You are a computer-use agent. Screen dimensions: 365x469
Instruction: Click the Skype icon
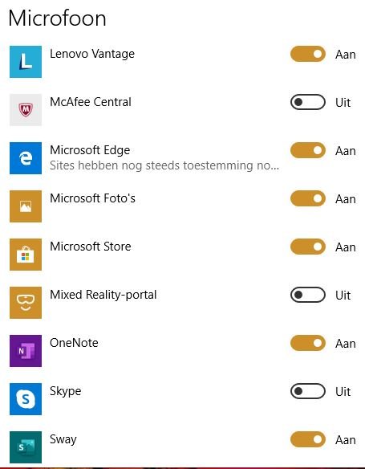coord(26,399)
